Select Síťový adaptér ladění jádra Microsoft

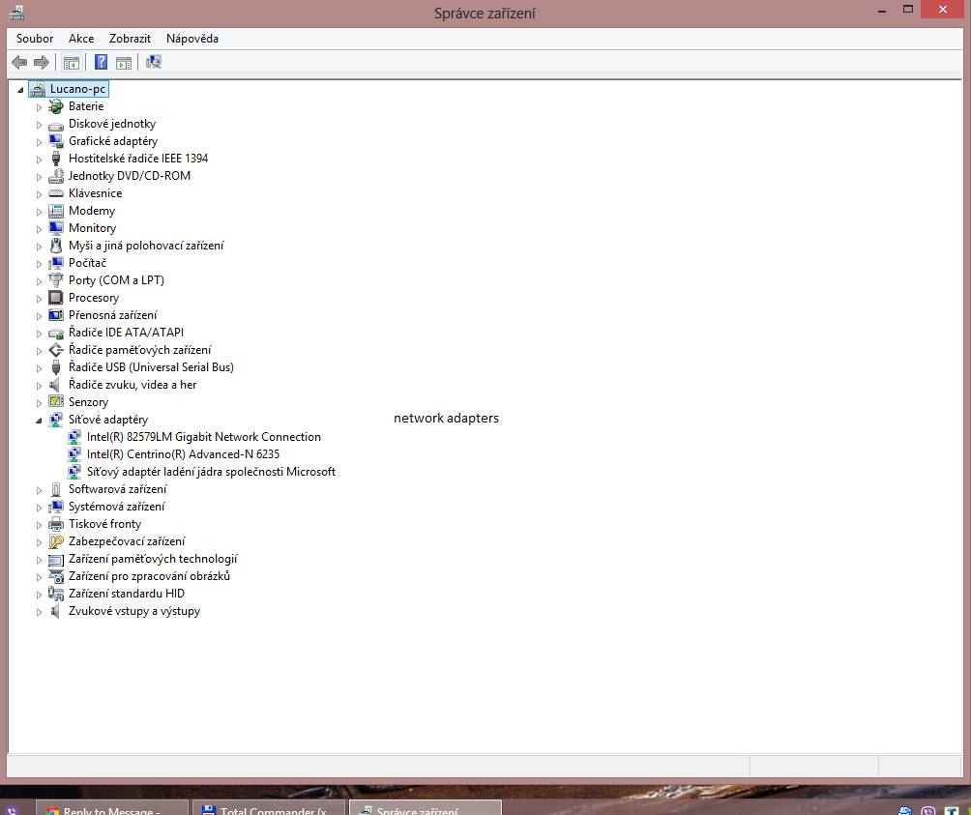(x=211, y=472)
